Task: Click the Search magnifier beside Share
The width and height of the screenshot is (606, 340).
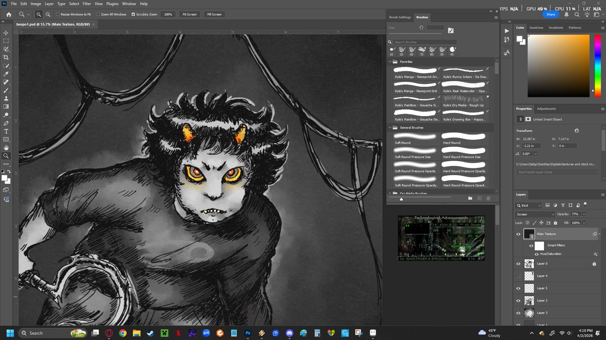Action: [577, 15]
